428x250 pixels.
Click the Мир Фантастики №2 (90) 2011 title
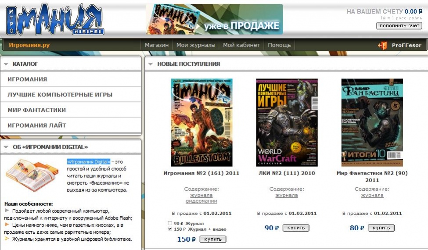[372, 177]
